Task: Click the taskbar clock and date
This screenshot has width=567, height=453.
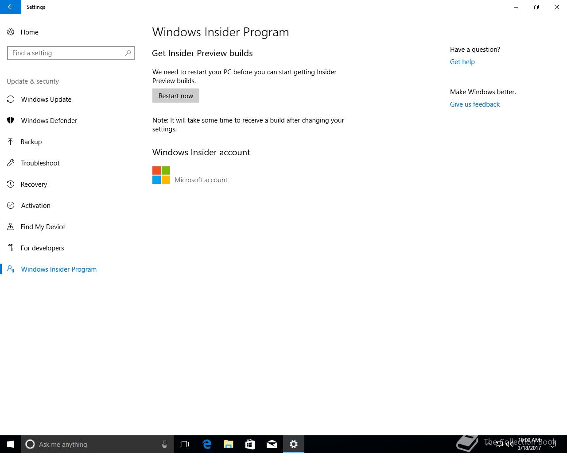Action: (x=529, y=444)
